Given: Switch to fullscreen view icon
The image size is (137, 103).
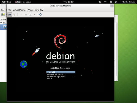Looking at the screenshot, I should click(40, 15).
